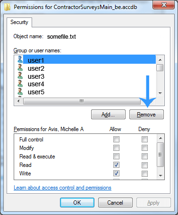The height and width of the screenshot is (215, 178).
Task: Click the Remove button
Action: pos(146,115)
